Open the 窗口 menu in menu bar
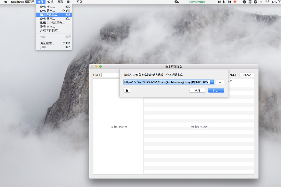This screenshot has height=187, width=281. tap(69, 2)
